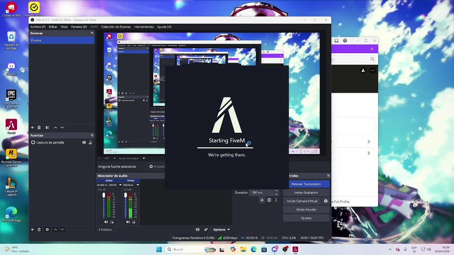Image resolution: width=454 pixels, height=255 pixels.
Task: Add a scene transition with plus icon
Action: (262, 200)
